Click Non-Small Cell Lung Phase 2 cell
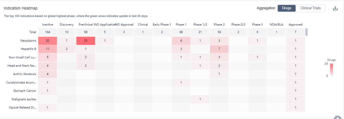This screenshot has height=119, width=344. tap(219, 57)
